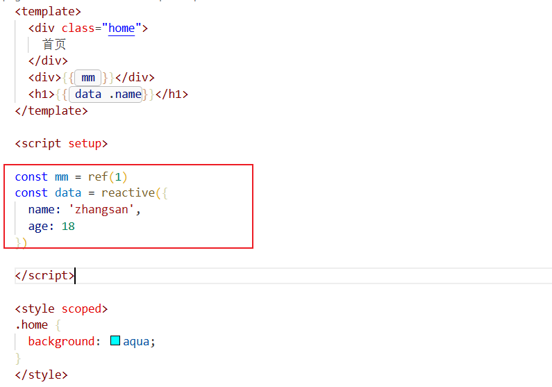Click the 首页 text line
Viewport: 552px width, 387px height.
tap(54, 44)
